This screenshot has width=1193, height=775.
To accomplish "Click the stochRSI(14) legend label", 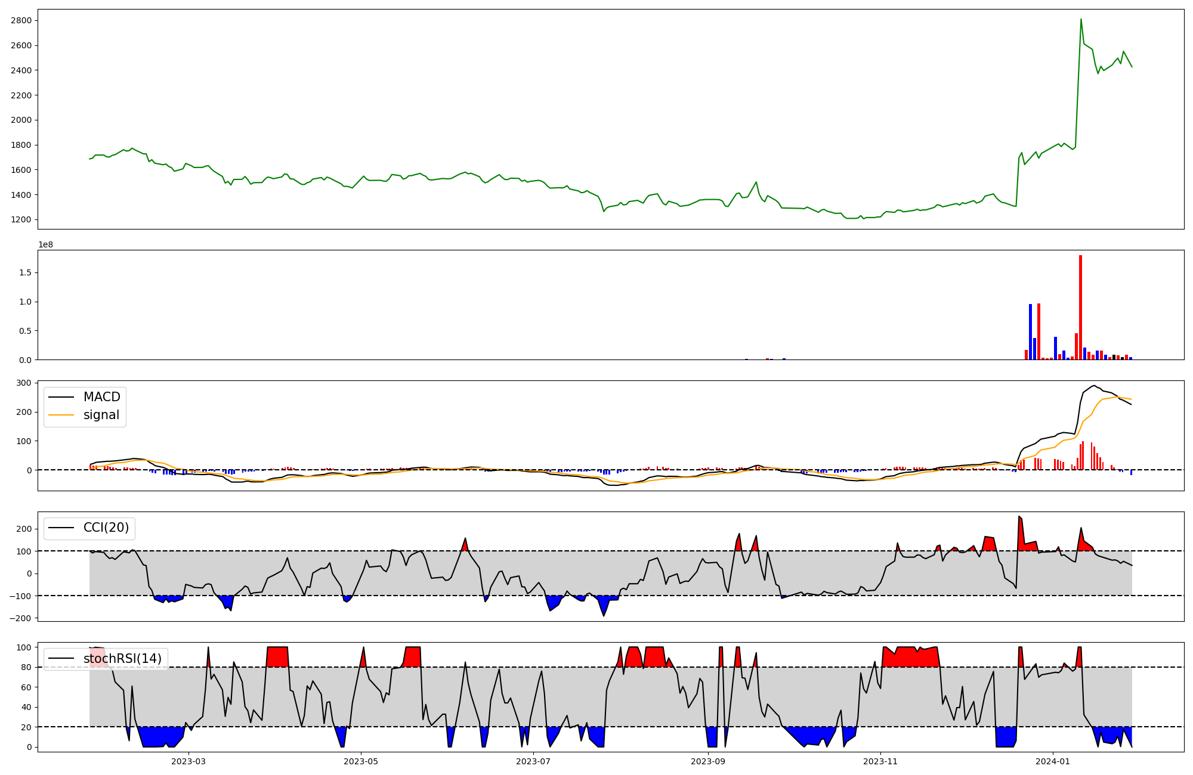I will (122, 659).
